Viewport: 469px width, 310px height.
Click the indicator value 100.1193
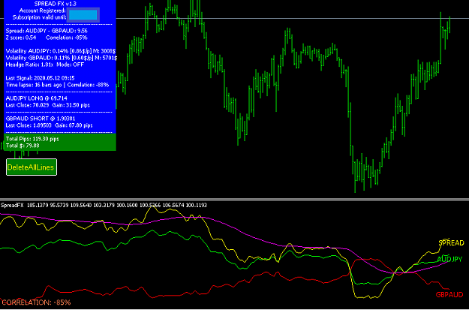tap(196, 205)
